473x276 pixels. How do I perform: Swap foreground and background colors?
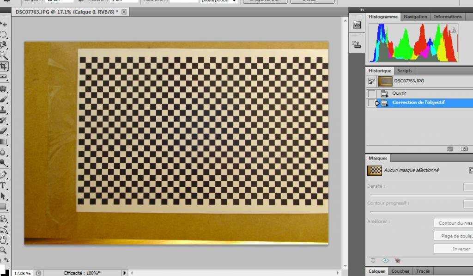[6, 260]
